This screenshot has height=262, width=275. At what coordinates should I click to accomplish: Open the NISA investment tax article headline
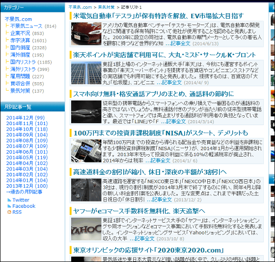click(x=161, y=133)
